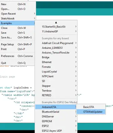Select the highlighted Examples menu item
Screen dimensions: 113x133
click(x=18, y=23)
